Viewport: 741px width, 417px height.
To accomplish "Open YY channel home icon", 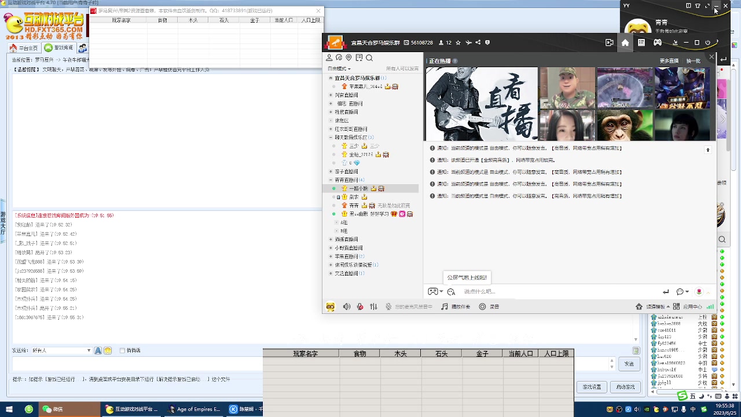I will pyautogui.click(x=625, y=42).
